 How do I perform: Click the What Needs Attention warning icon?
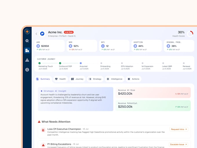[39, 122]
